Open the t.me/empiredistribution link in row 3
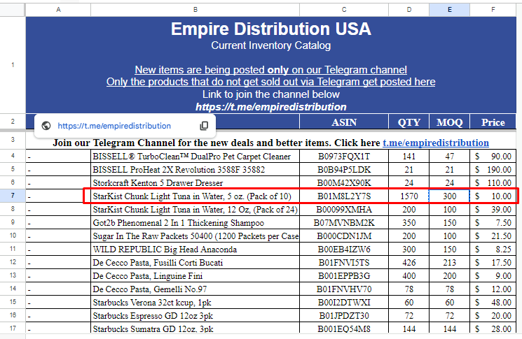The width and height of the screenshot is (522, 339). [x=436, y=143]
